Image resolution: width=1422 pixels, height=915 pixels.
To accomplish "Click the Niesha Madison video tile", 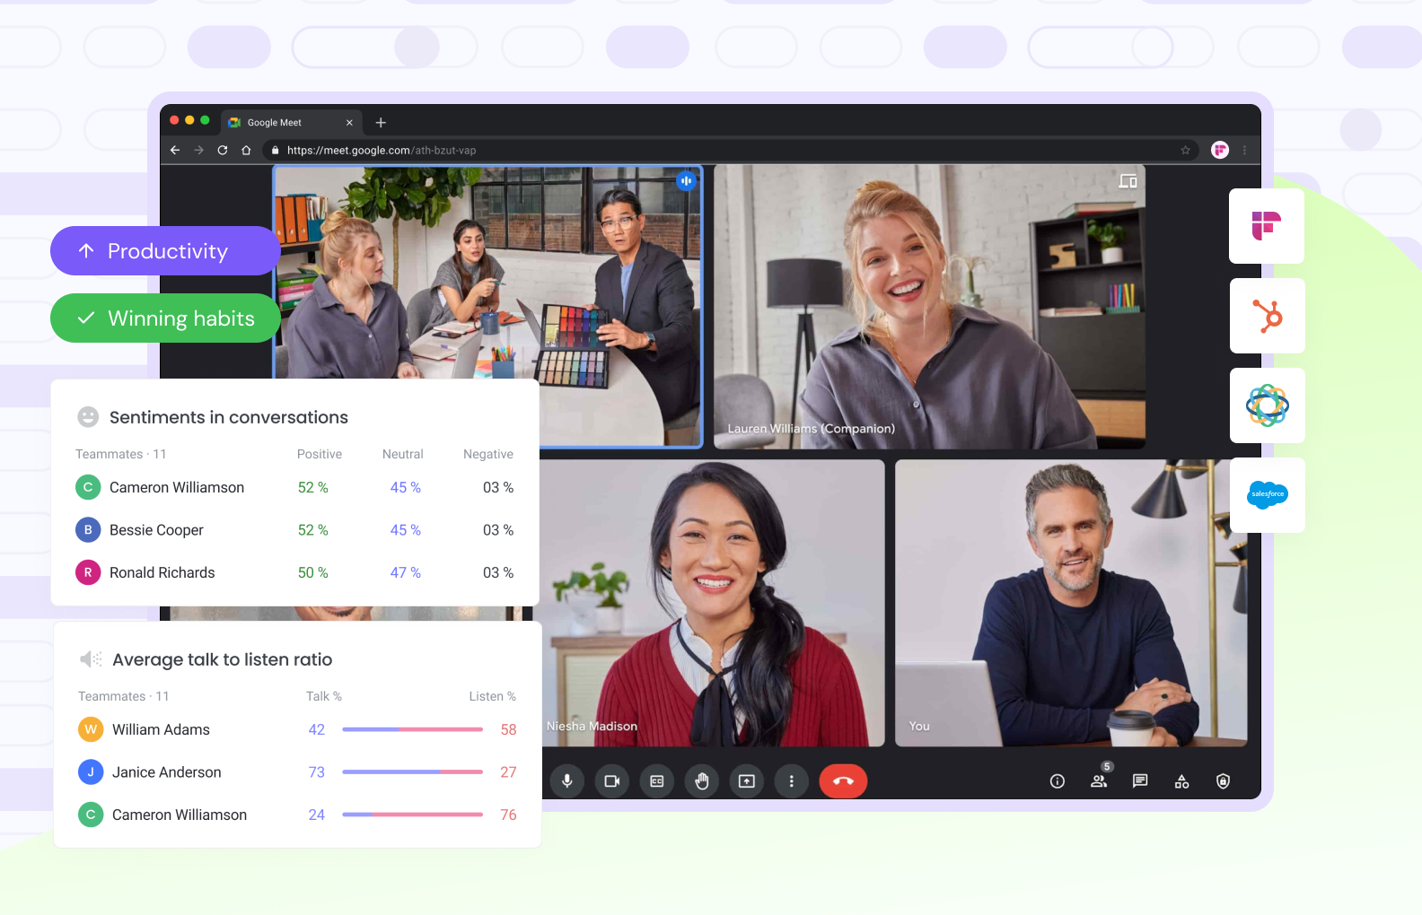I will (713, 603).
